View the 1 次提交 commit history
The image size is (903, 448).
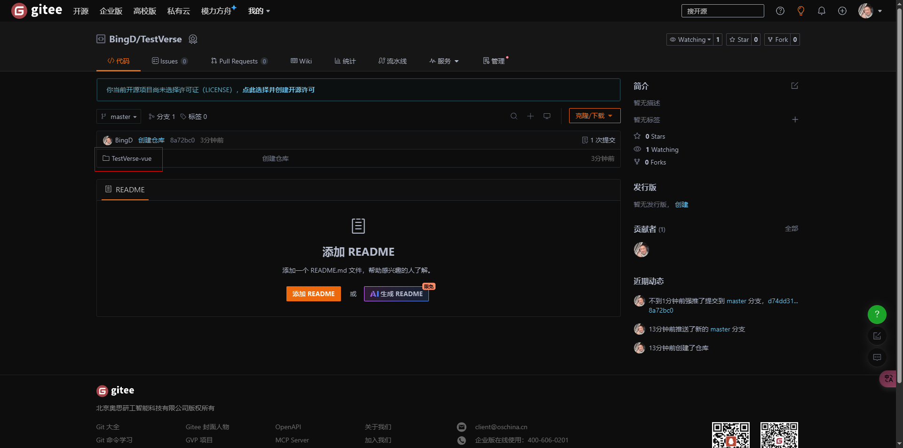[x=599, y=140]
